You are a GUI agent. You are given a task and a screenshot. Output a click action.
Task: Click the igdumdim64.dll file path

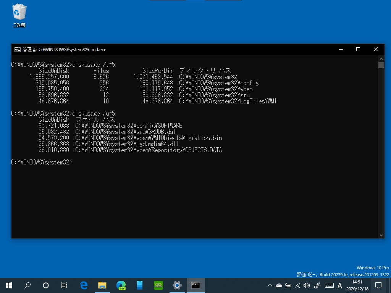(127, 144)
